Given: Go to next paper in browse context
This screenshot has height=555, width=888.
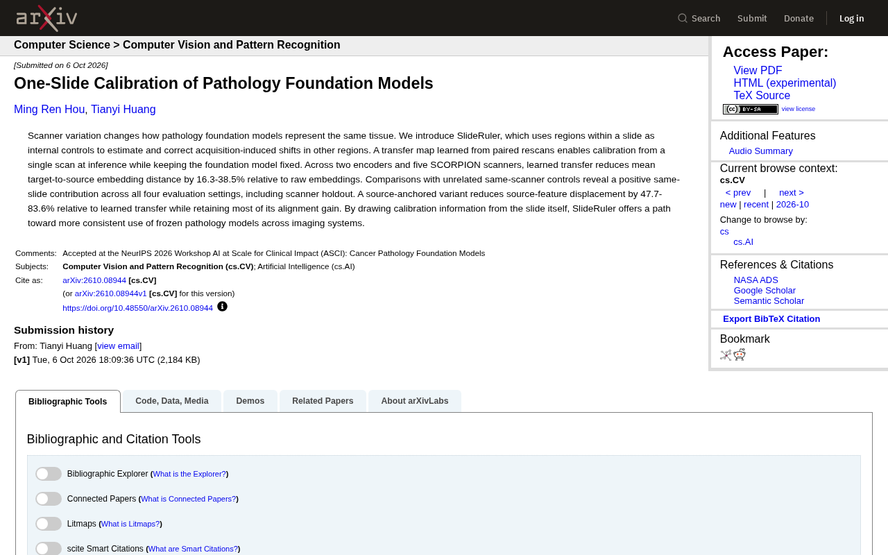Looking at the screenshot, I should click(x=792, y=193).
